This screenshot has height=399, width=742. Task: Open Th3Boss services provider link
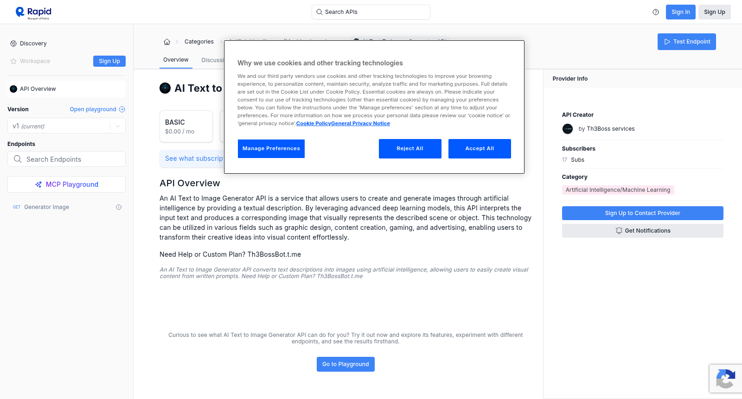[610, 129]
